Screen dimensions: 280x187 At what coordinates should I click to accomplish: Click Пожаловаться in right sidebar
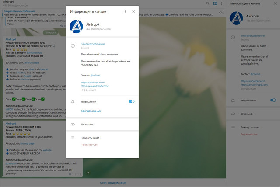click(249, 134)
